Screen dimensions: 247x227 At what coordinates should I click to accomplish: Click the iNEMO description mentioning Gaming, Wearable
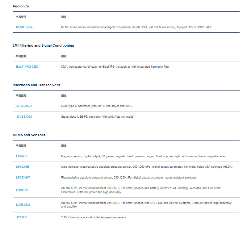click(x=141, y=190)
